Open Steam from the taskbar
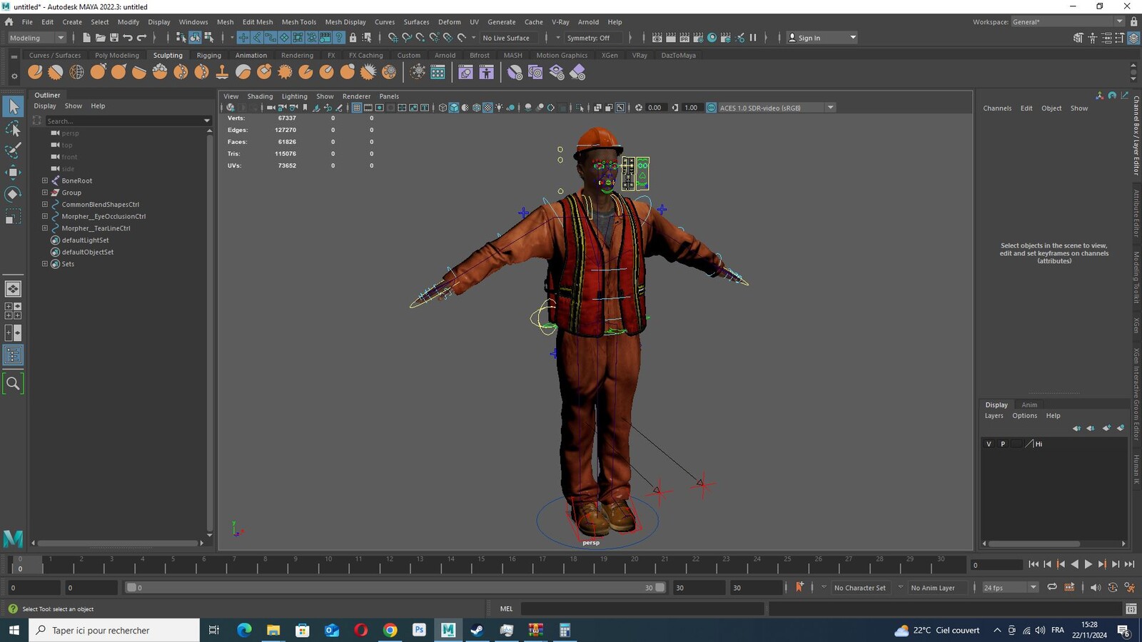The height and width of the screenshot is (642, 1142). pyautogui.click(x=477, y=630)
